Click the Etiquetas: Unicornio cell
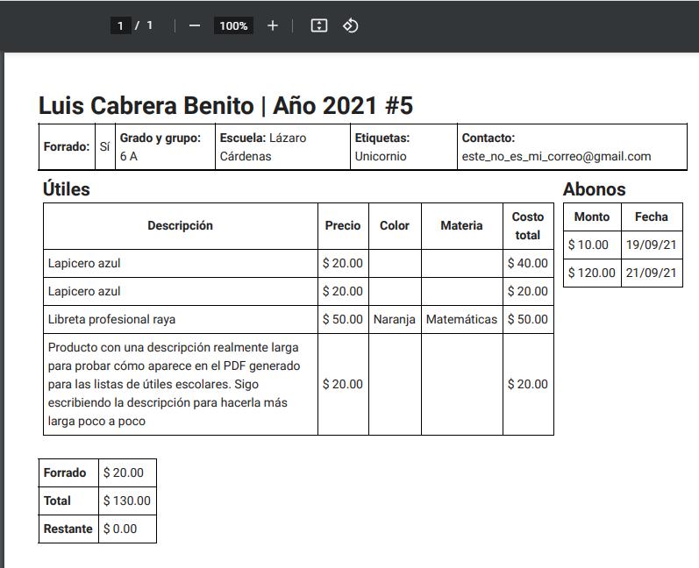The height and width of the screenshot is (568, 699). pyautogui.click(x=403, y=146)
